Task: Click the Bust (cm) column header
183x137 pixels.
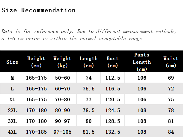Action: click(112, 62)
